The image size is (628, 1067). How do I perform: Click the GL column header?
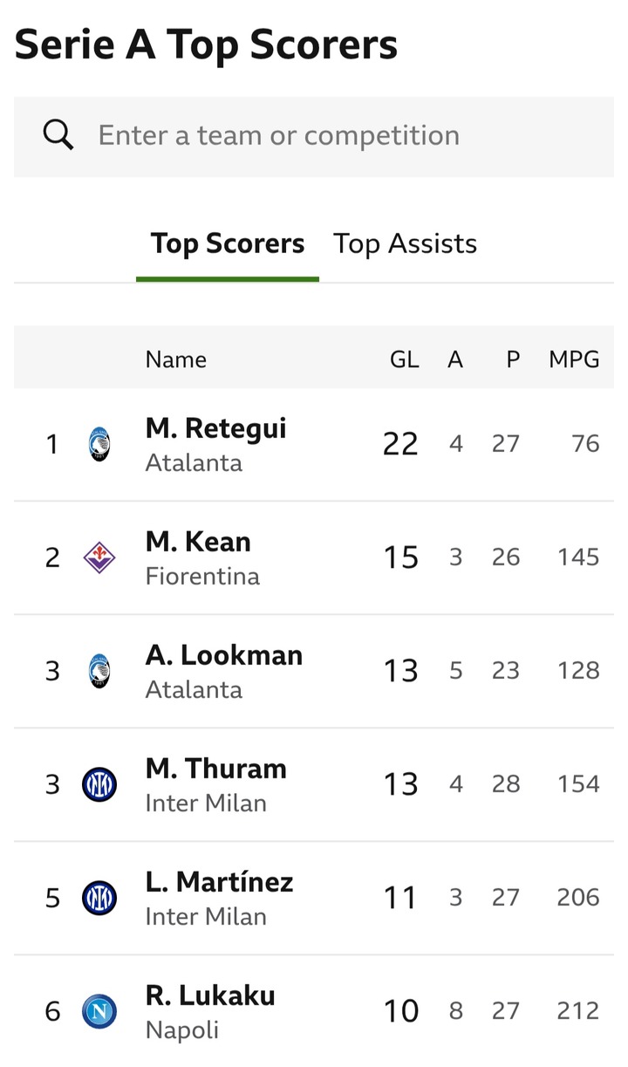tap(404, 359)
